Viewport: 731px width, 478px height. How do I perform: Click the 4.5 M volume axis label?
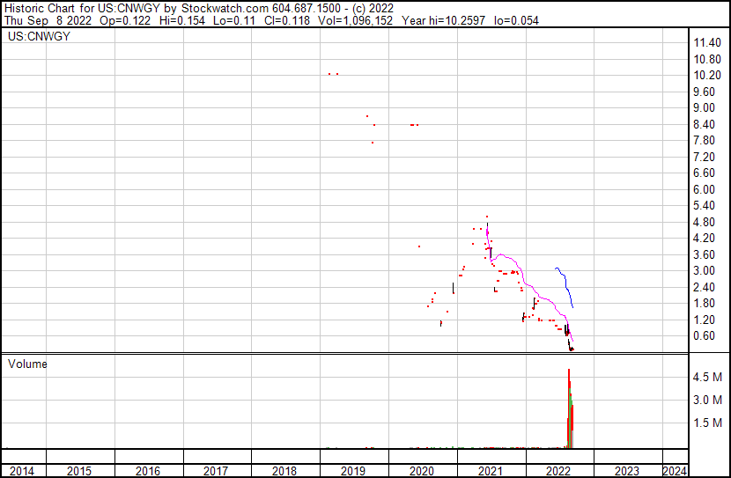(x=708, y=377)
